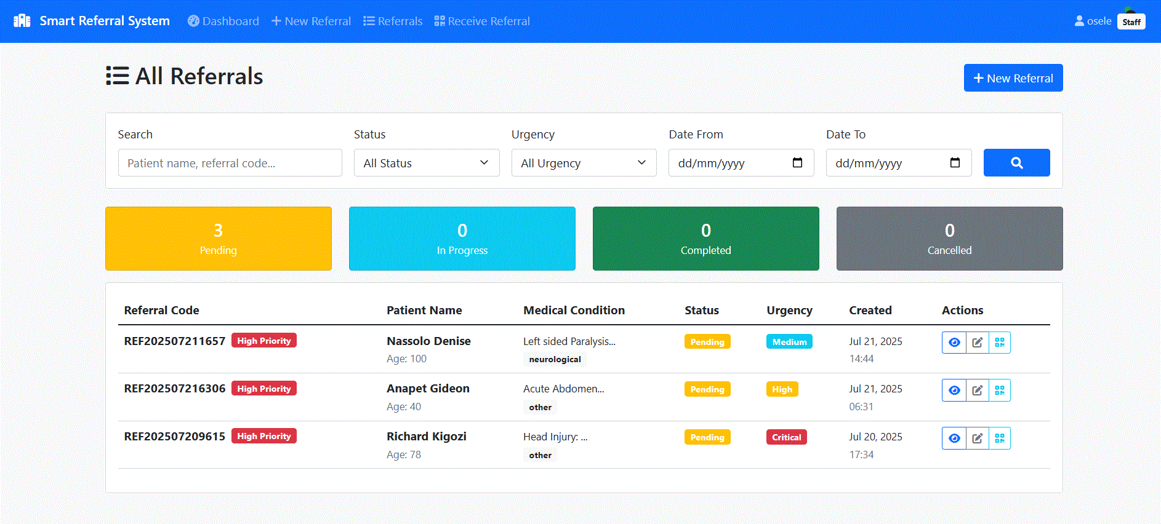Screen dimensions: 1161x524
Task: Click Age: 78 under Richard Kigozi
Action: [404, 455]
